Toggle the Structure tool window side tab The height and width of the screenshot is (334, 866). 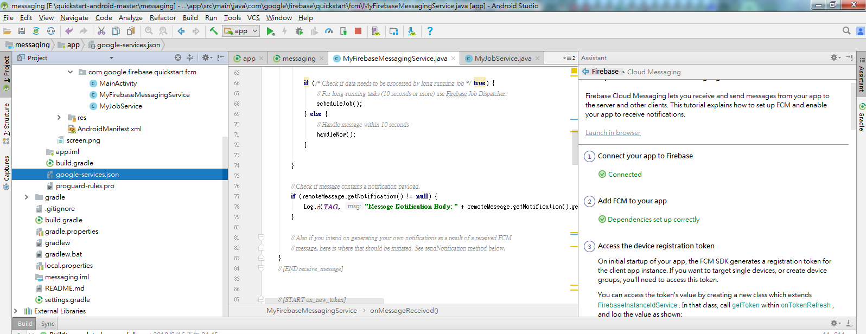pyautogui.click(x=6, y=123)
